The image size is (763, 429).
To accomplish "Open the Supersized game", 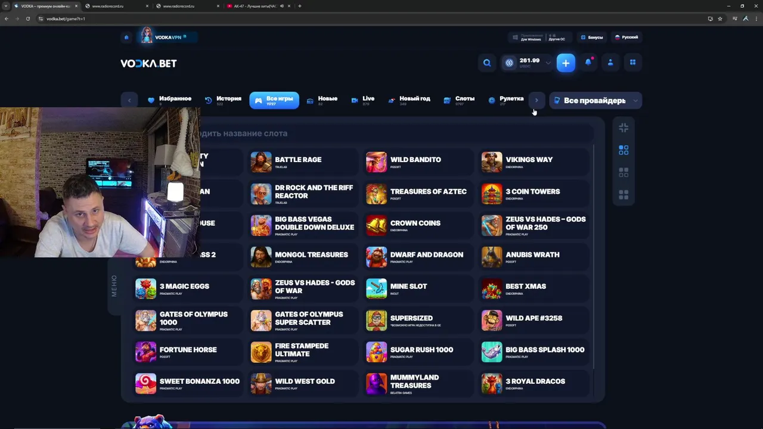I will point(418,321).
